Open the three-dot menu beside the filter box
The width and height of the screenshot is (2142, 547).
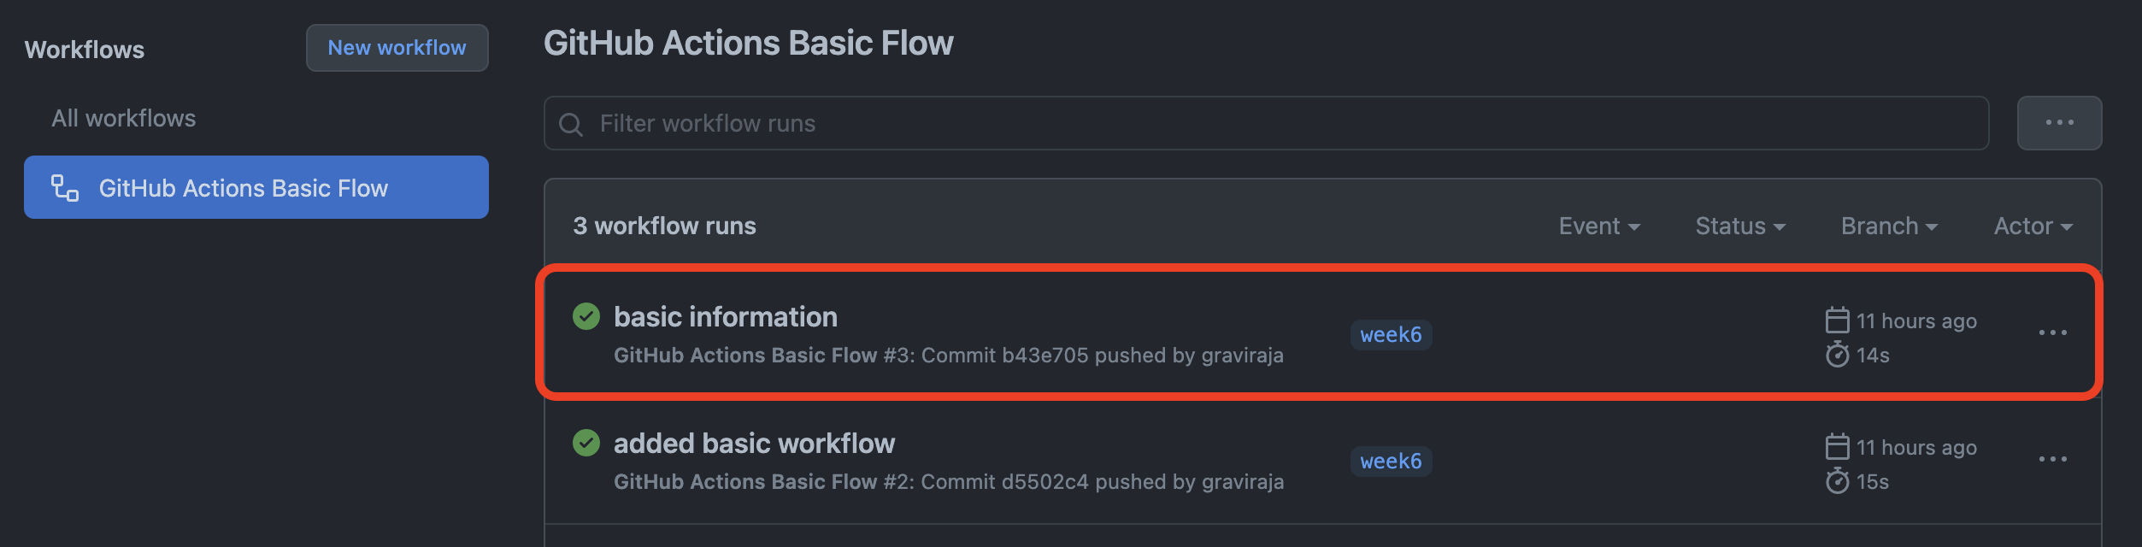point(2059,123)
